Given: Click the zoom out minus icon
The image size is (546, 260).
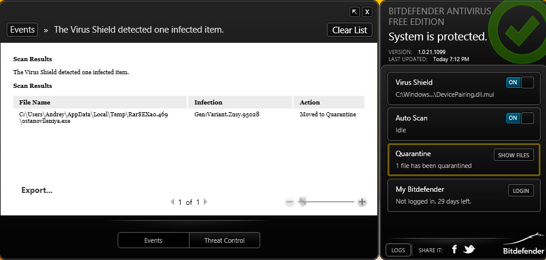Looking at the screenshot, I should click(290, 202).
